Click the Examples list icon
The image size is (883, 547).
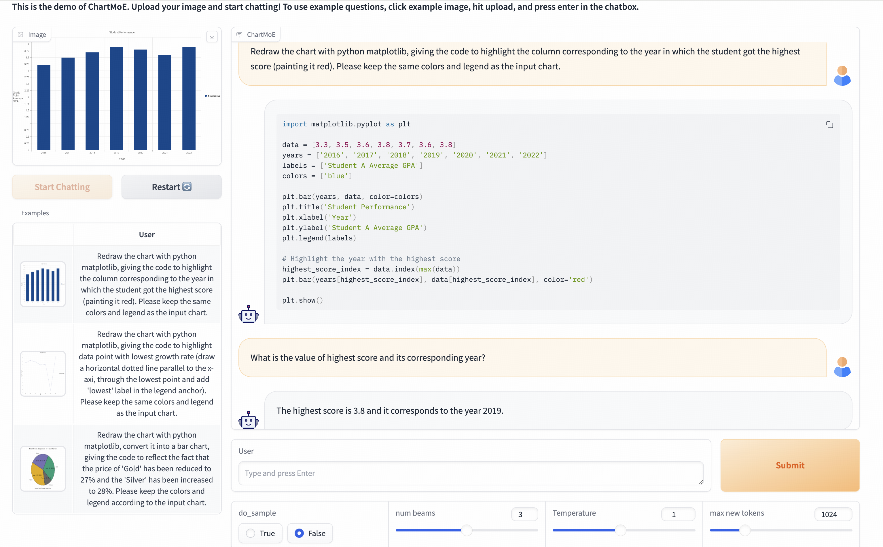tap(16, 213)
